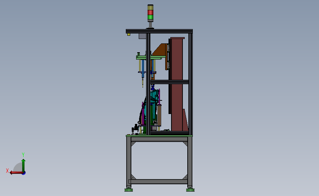Viewport: 319px width, 196px height.
Task: Click the green Y axis arrow of triad
Action: pyautogui.click(x=24, y=165)
